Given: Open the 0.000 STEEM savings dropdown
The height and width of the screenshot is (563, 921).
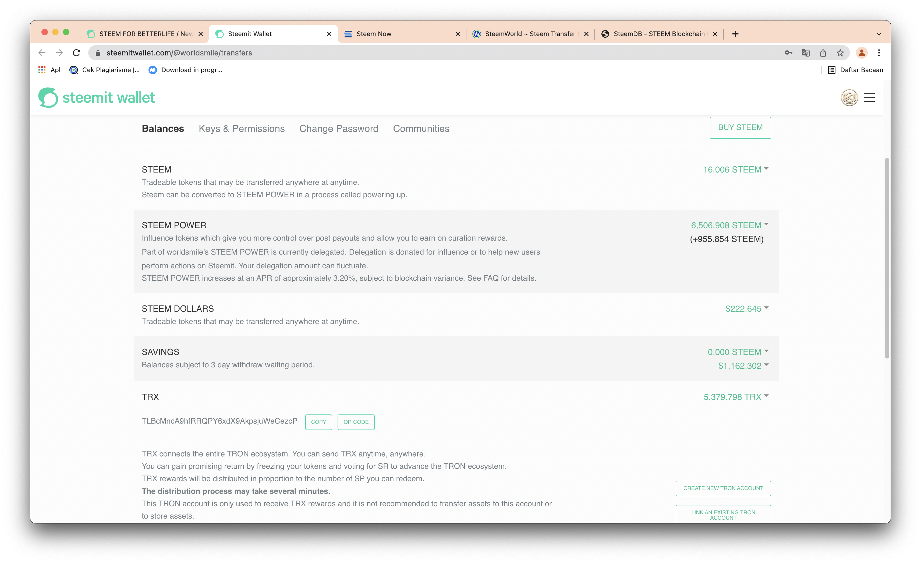Looking at the screenshot, I should pyautogui.click(x=738, y=352).
